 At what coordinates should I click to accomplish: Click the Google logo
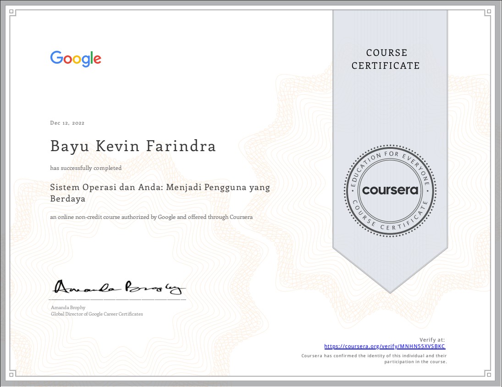coord(76,59)
